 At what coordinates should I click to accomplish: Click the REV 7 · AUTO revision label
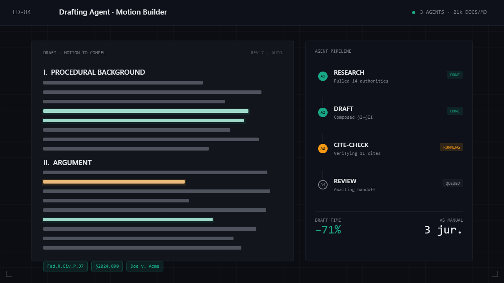266,53
